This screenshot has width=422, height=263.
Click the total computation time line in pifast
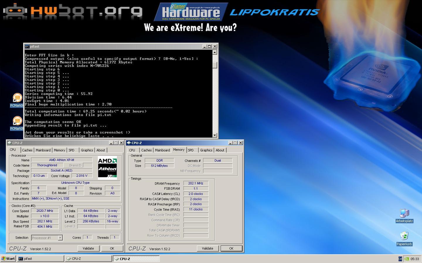(86, 111)
